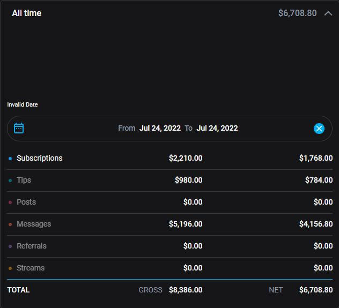Select the Posts row label
The width and height of the screenshot is (339, 308).
pos(26,202)
